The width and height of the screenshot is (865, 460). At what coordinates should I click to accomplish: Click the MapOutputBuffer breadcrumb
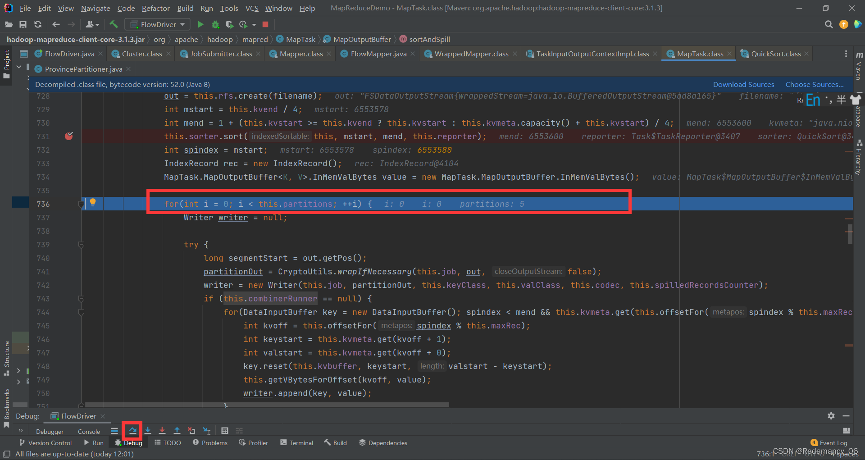(x=357, y=39)
